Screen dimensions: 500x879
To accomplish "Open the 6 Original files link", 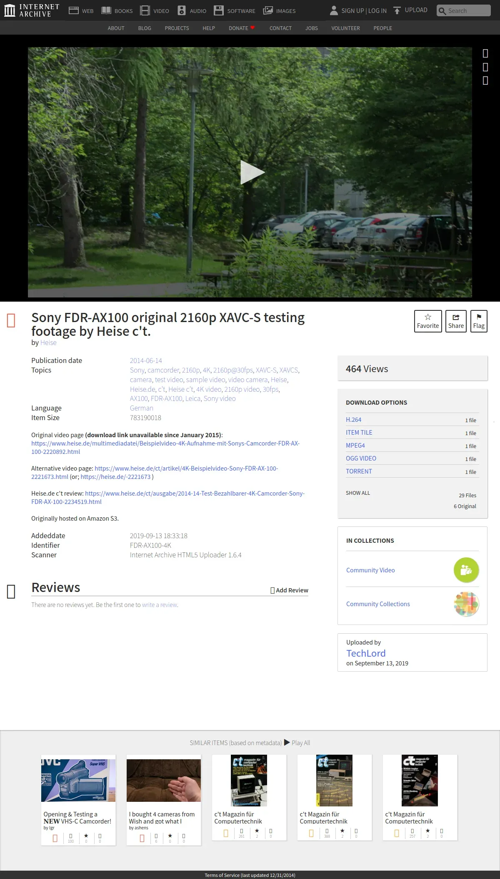I will pyautogui.click(x=465, y=506).
